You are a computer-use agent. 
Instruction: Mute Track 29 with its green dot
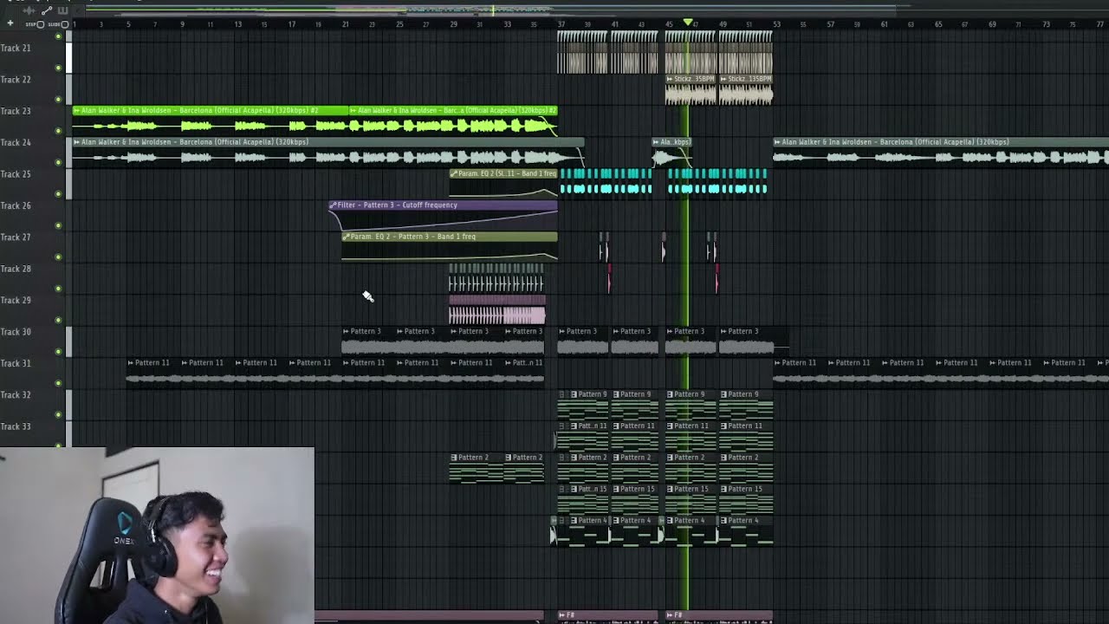59,320
